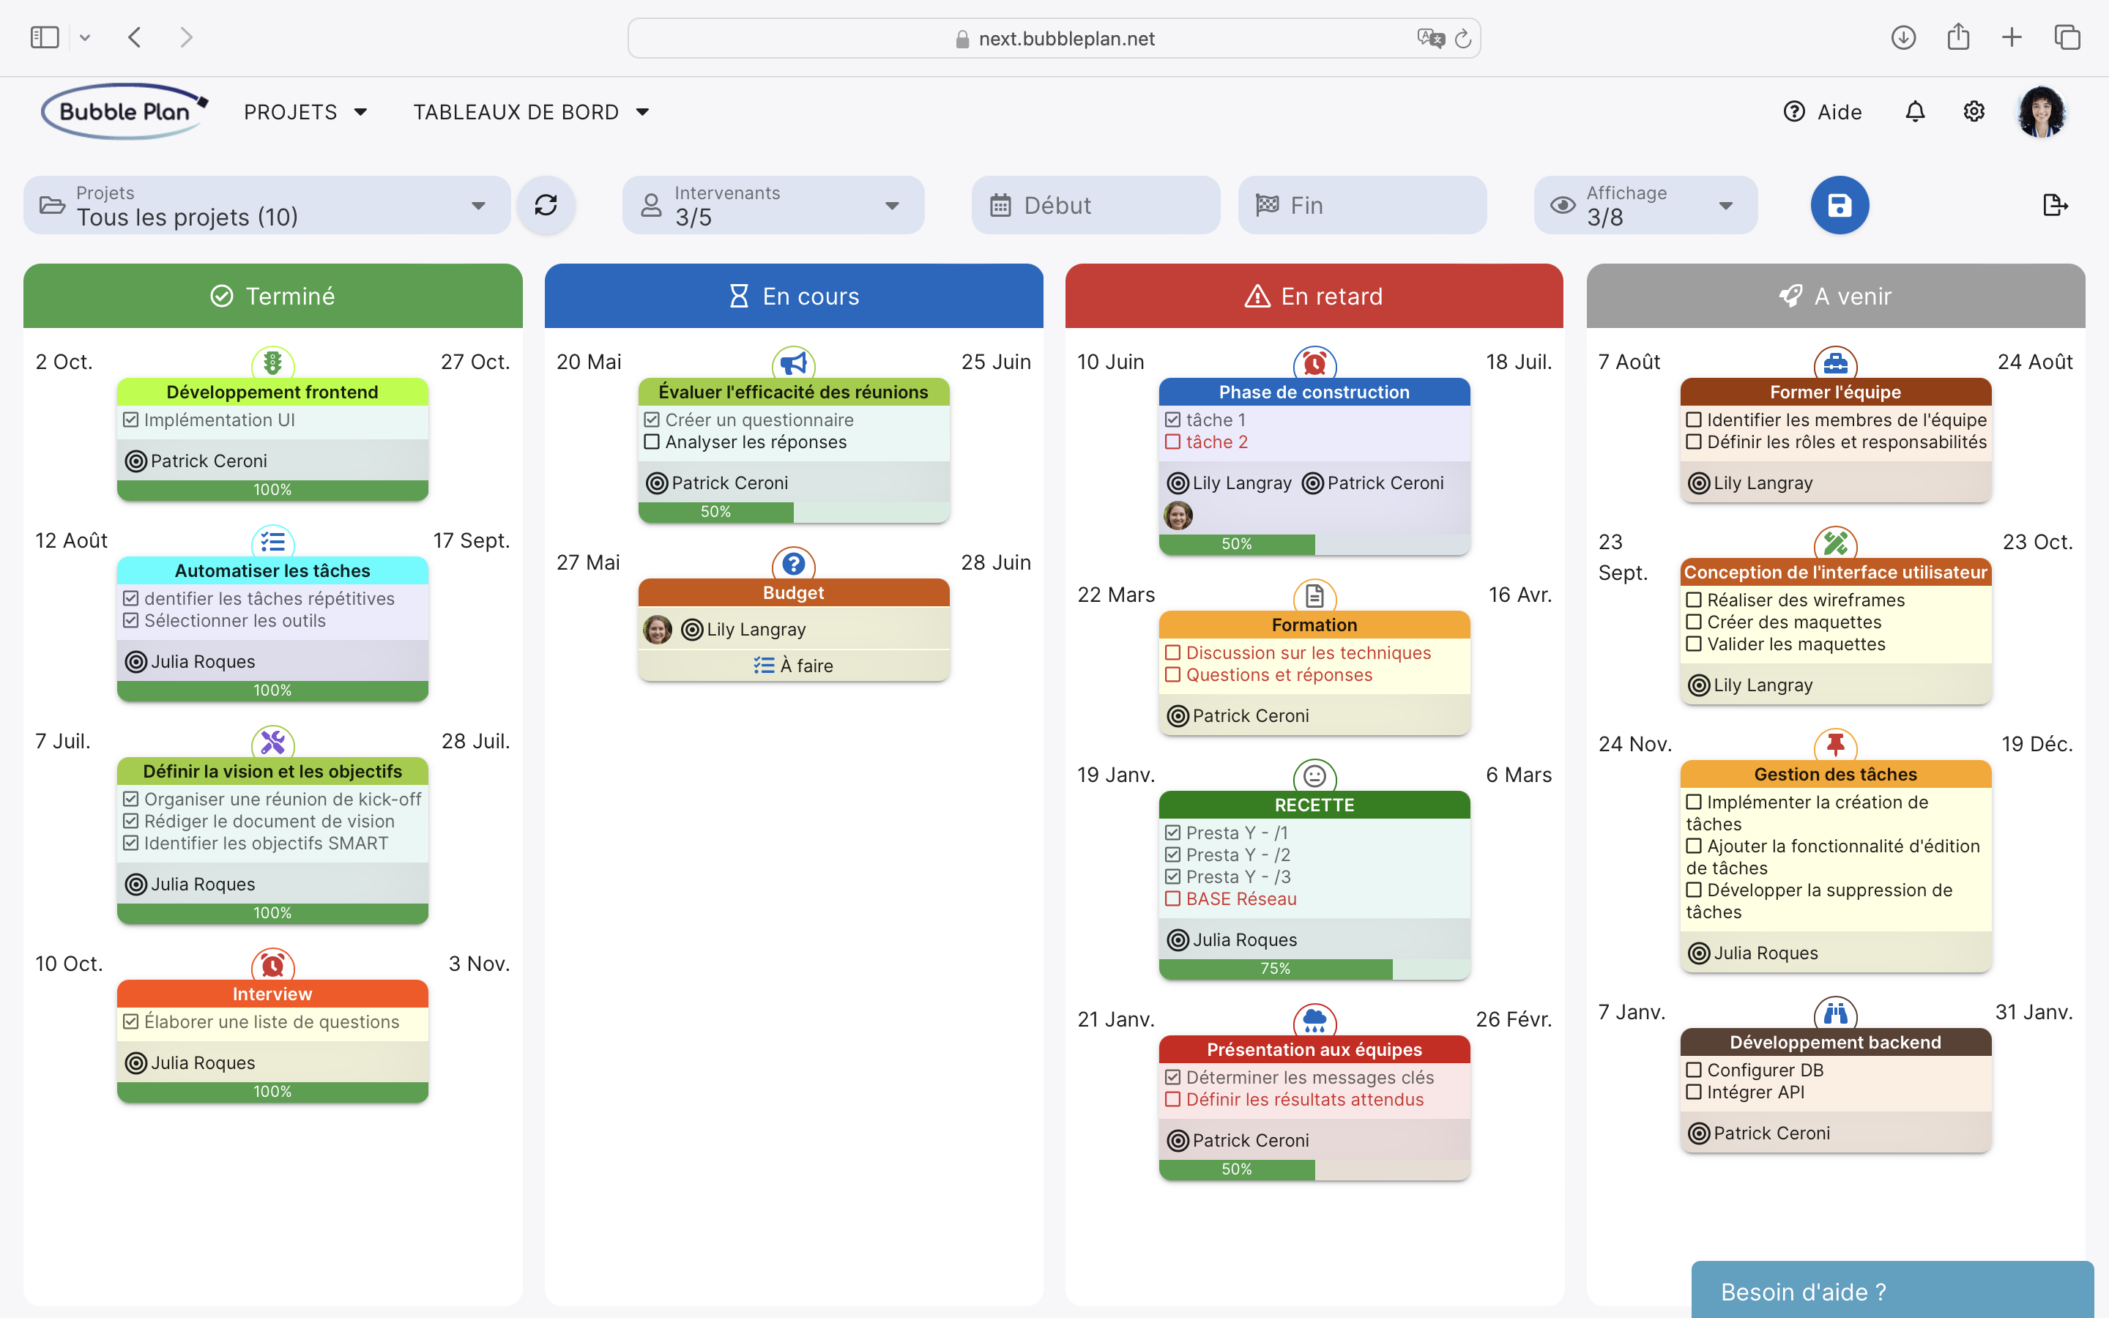Open the PROJETS menu

point(304,111)
